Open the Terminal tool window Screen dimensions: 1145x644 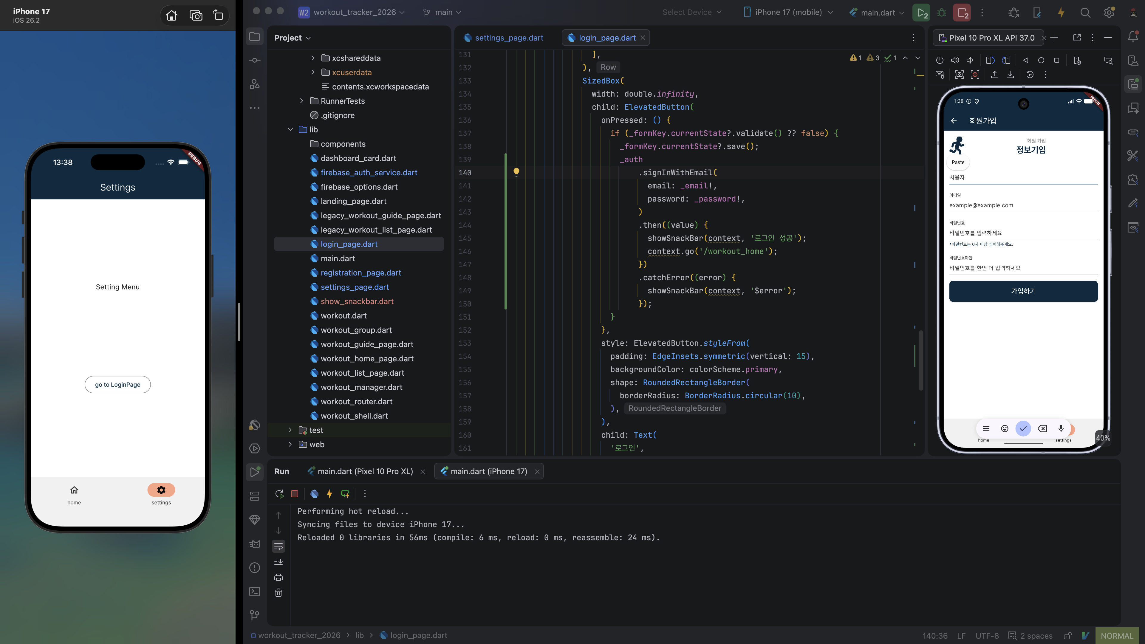tap(255, 591)
